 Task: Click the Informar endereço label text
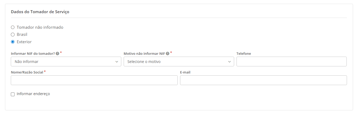pos(33,94)
